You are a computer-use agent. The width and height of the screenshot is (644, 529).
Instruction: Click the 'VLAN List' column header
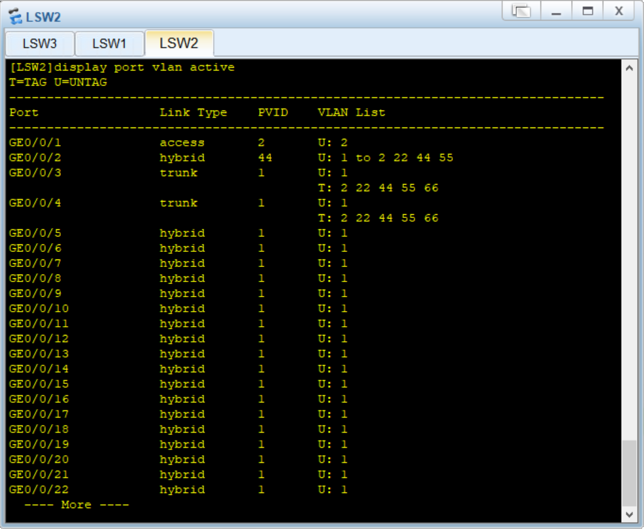point(352,112)
